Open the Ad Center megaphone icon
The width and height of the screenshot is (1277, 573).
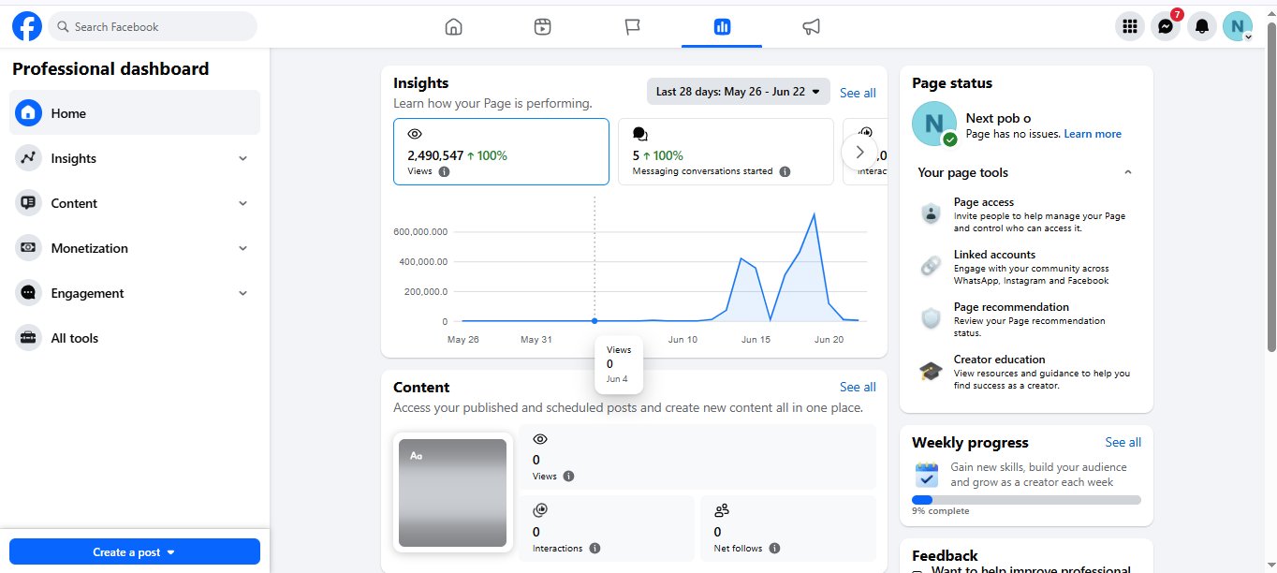[x=812, y=27]
